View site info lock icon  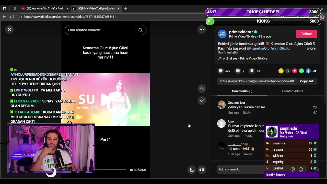click(20, 17)
